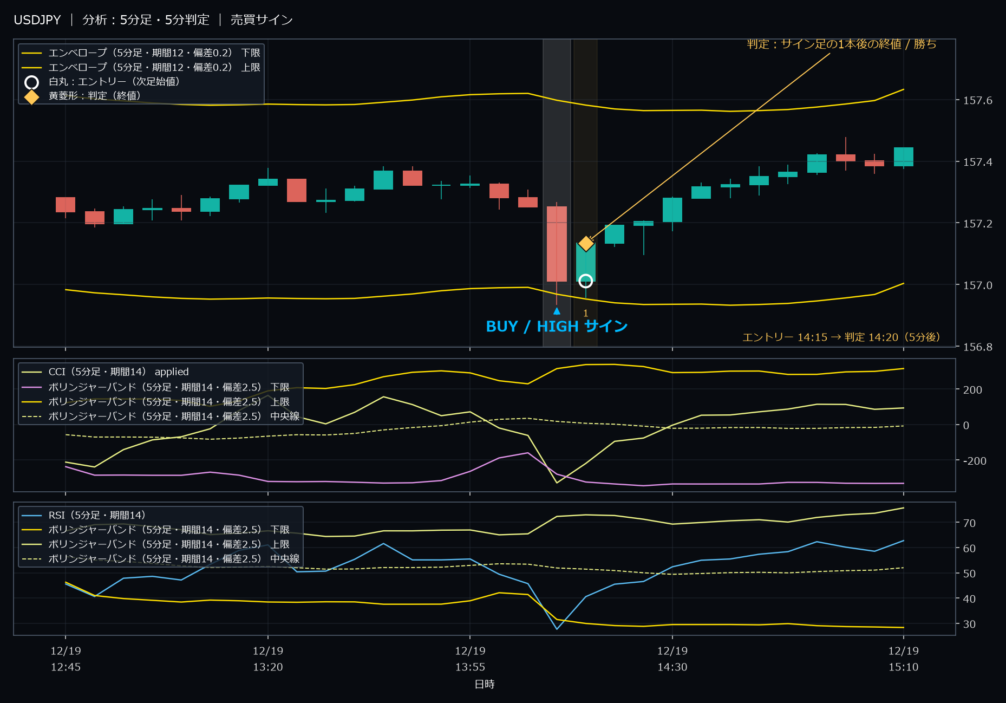This screenshot has width=1006, height=703.
Task: Click the 157.0 price axis label
Action: pos(977,285)
